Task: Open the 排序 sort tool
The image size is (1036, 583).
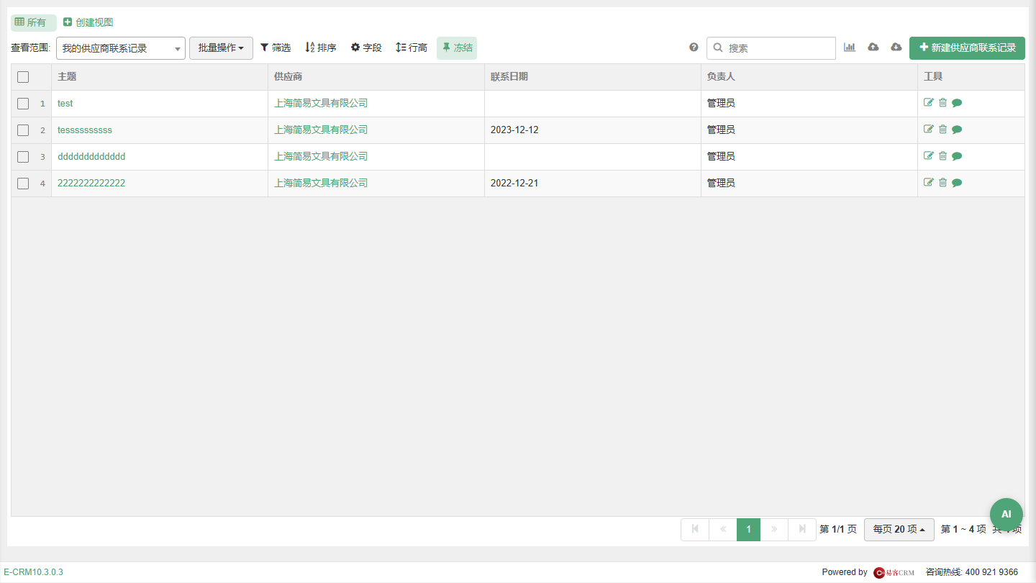Action: 321,48
